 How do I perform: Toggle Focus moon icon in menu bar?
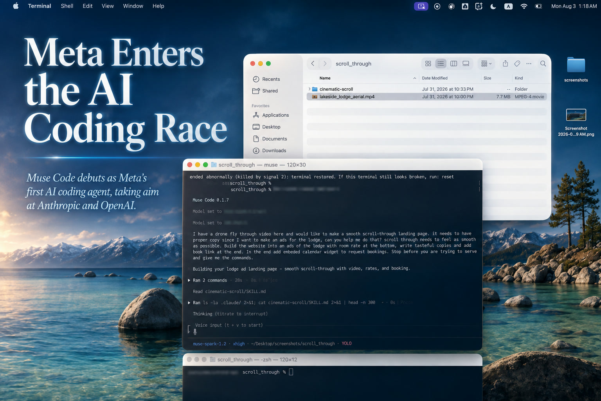(x=493, y=6)
